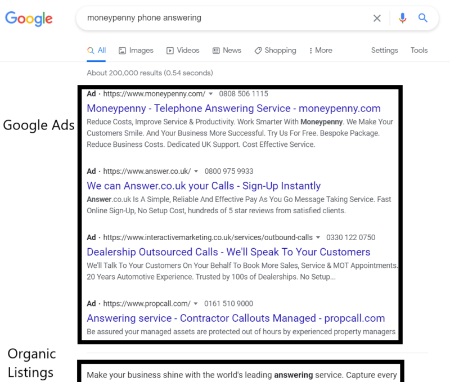Click the interactivemarketing.co.uk outbound-calls URL

pyautogui.click(x=208, y=237)
